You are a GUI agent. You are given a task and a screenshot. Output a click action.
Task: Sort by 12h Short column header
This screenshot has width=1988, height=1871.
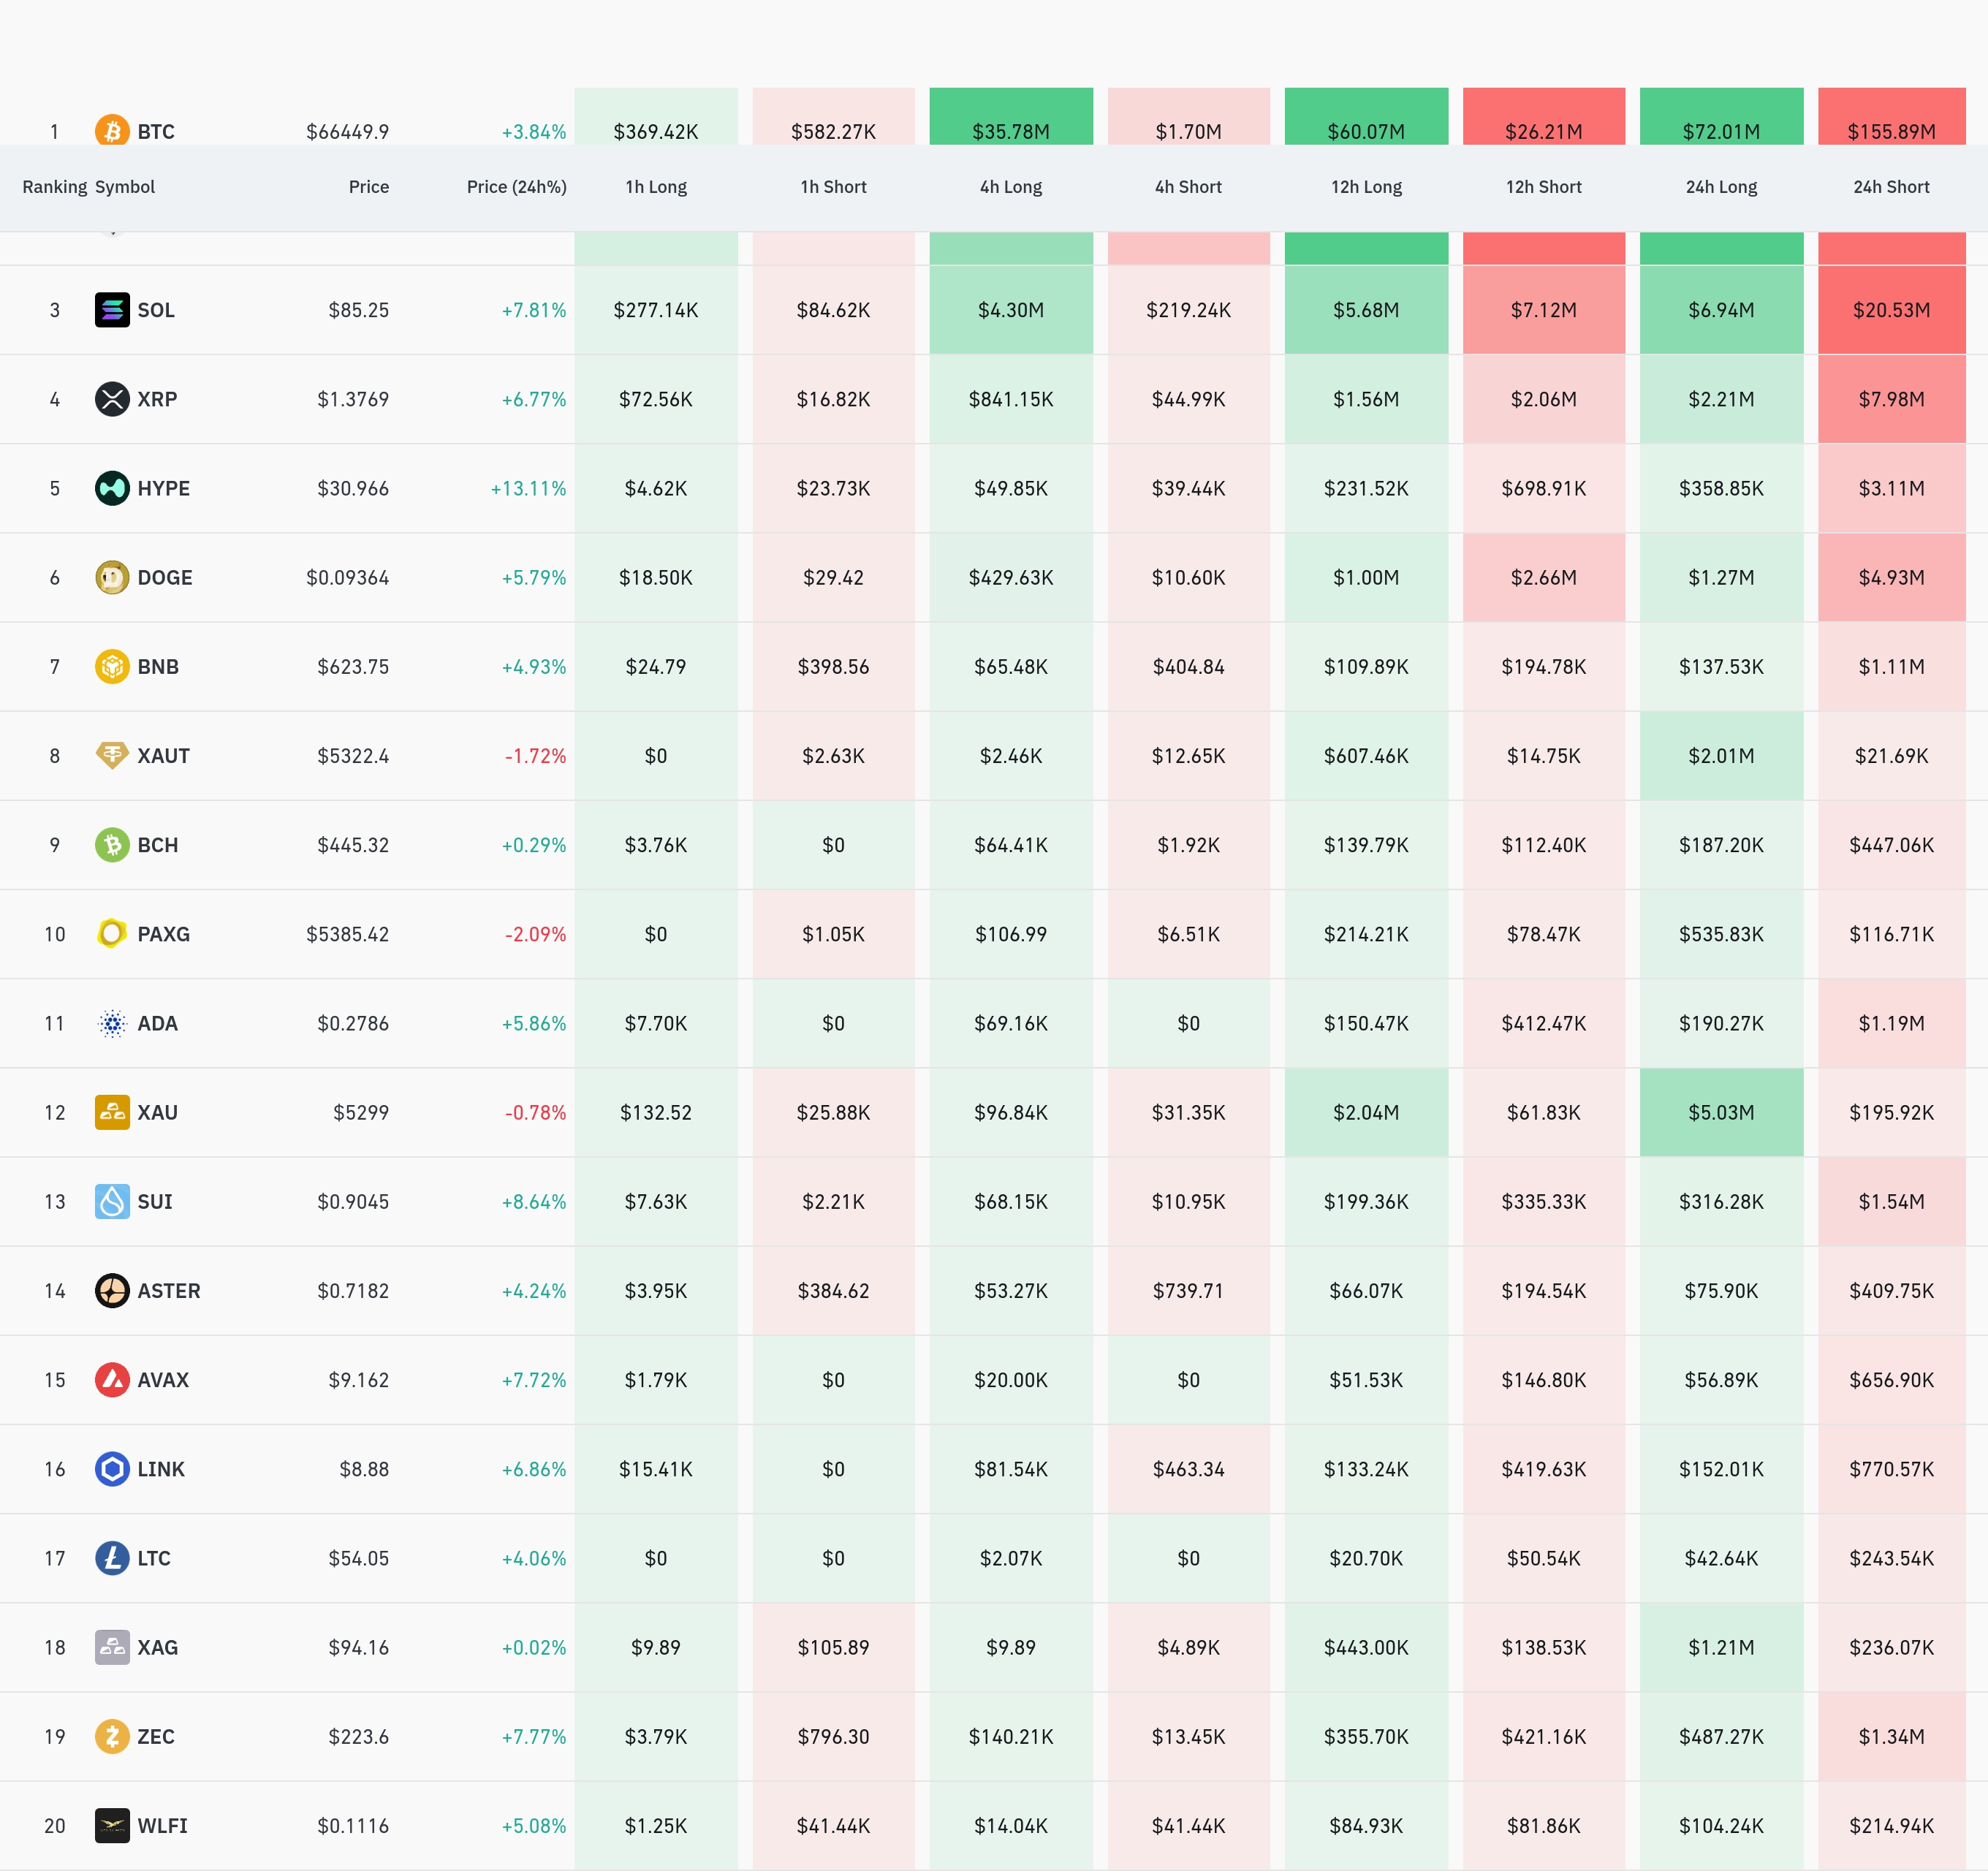1543,187
